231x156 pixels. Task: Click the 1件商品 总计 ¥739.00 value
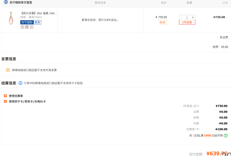point(221,106)
